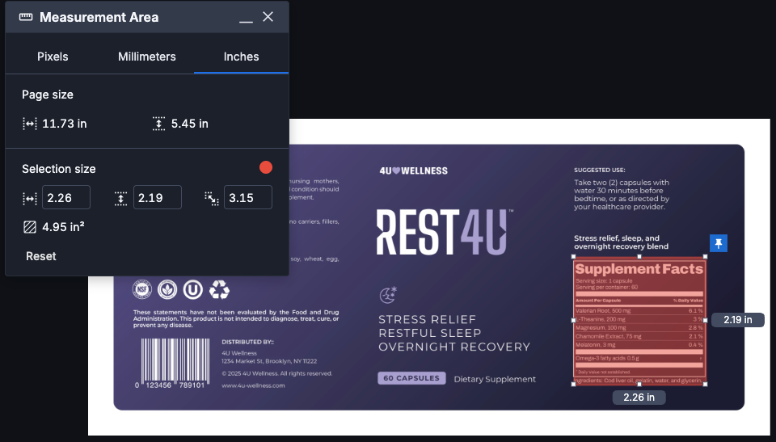Click the Omega-3 fatty acids 0.5 g row
The image size is (776, 442).
pyautogui.click(x=639, y=358)
